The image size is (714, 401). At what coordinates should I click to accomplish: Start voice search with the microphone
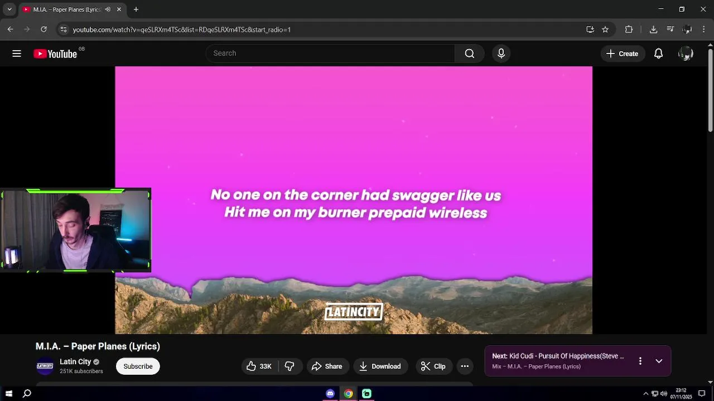click(501, 53)
